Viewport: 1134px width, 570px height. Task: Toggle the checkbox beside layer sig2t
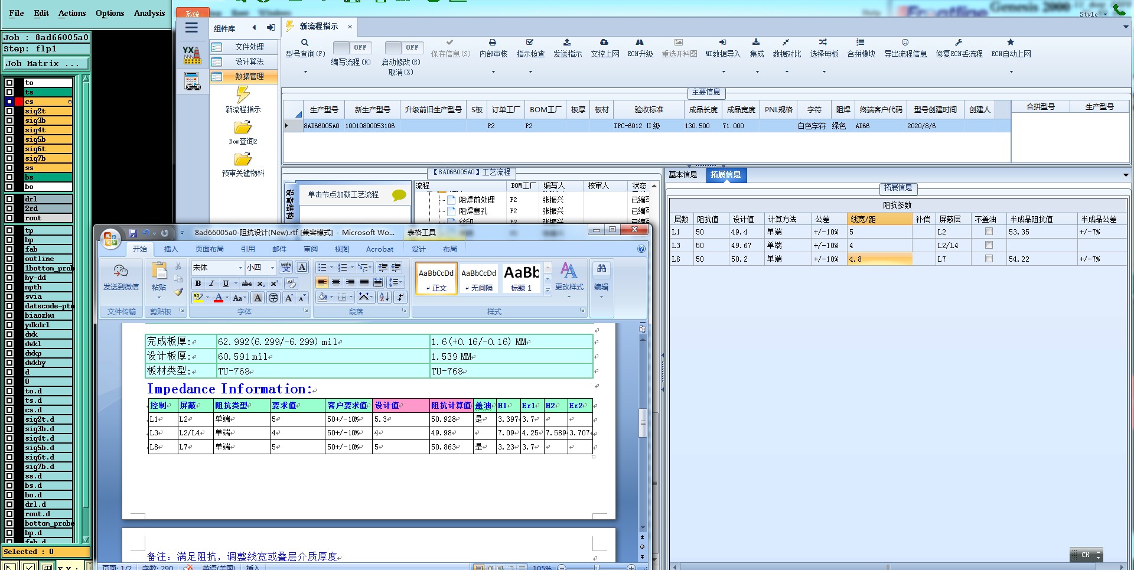(9, 111)
